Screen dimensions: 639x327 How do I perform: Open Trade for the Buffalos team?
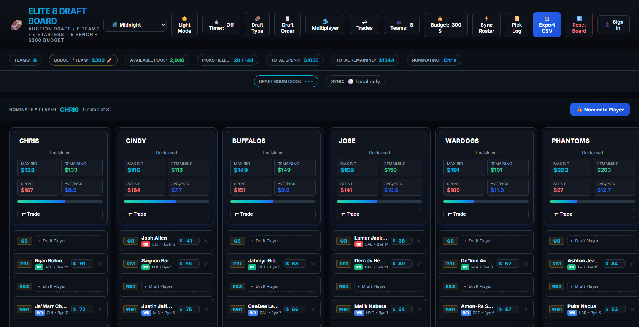[x=273, y=214]
